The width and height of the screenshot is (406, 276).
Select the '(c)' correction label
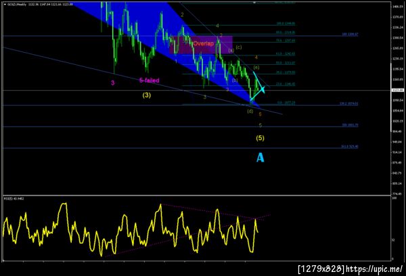click(239, 47)
